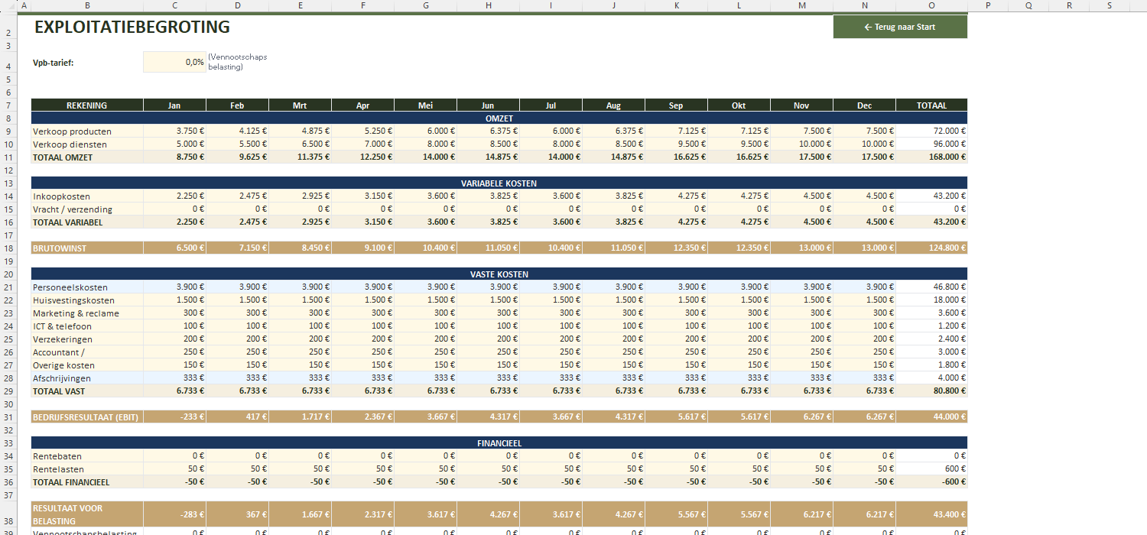Viewport: 1147px width, 535px height.
Task: Select the RESULTAAT VOOR BELASTING row label
Action: 87,514
